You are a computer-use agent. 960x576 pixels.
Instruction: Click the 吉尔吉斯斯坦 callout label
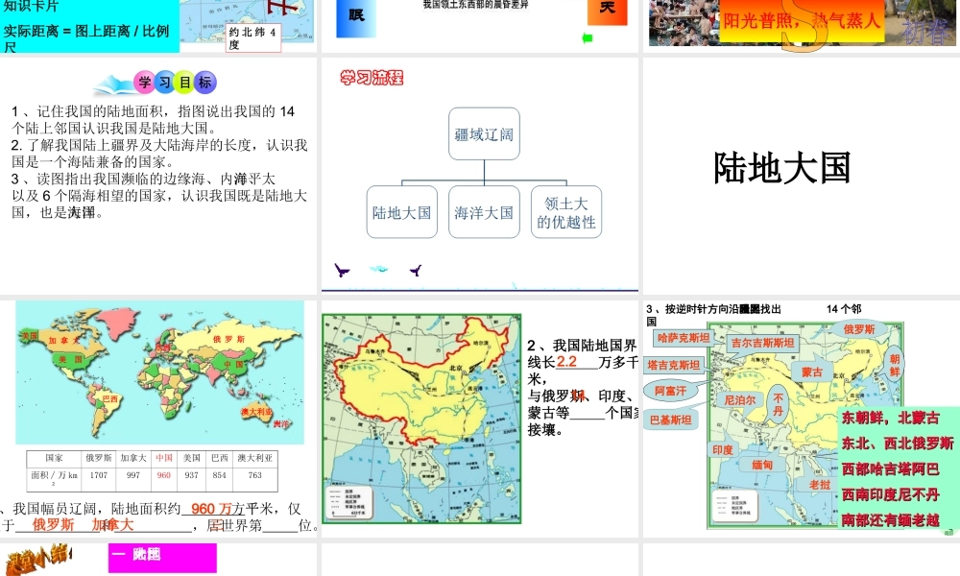coord(762,343)
